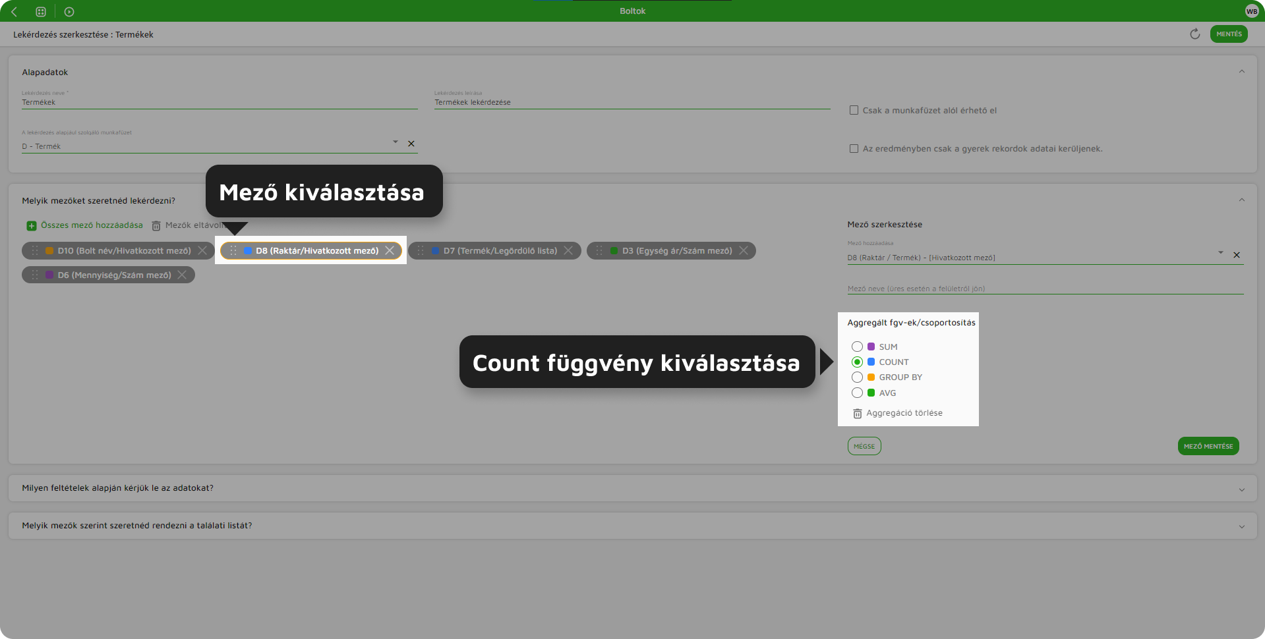Viewport: 1265px width, 639px height.
Task: Go back using the top-left arrow icon
Action: [14, 11]
